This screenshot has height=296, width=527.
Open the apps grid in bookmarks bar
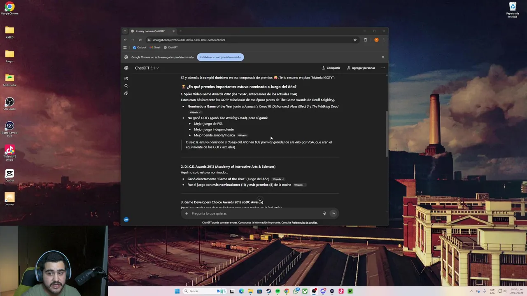125,47
